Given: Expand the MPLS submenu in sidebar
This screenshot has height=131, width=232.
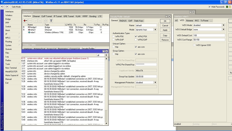Looking at the screenshot, I should tap(19, 38).
